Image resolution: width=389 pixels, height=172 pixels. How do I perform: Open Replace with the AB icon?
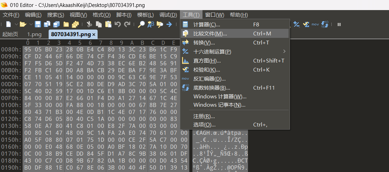151,24
